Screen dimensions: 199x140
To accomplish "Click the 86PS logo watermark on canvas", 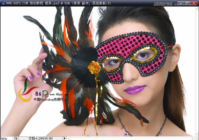I will coord(29,90).
